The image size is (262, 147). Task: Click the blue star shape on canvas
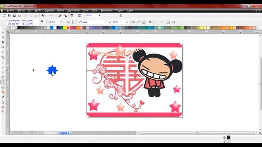52,70
